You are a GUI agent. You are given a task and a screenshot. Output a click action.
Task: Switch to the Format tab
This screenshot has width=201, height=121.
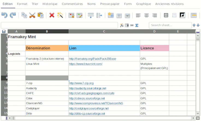pos(22,4)
